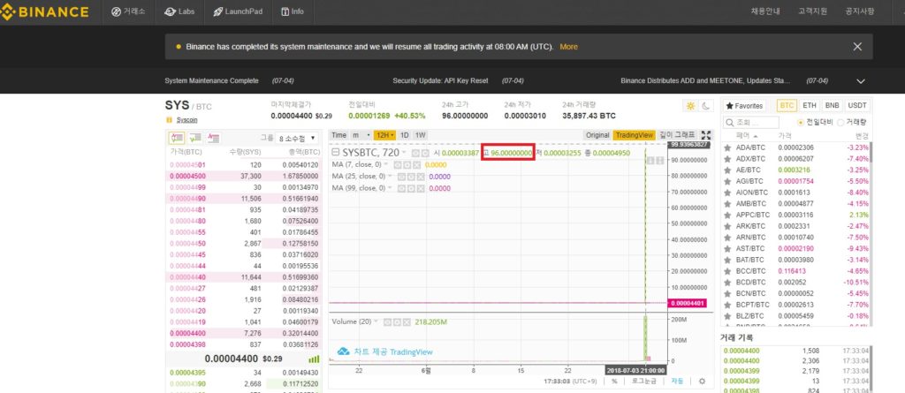Image resolution: width=905 pixels, height=393 pixels.
Task: Show only sell orders in the order book
Action: pyautogui.click(x=214, y=138)
